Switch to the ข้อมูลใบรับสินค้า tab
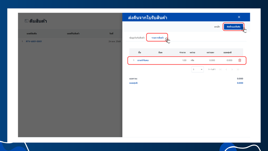The image size is (268, 151). tap(137, 38)
